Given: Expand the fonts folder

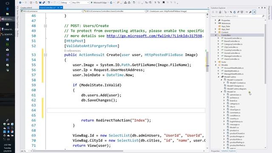Looking at the screenshot, I should 215,62.
